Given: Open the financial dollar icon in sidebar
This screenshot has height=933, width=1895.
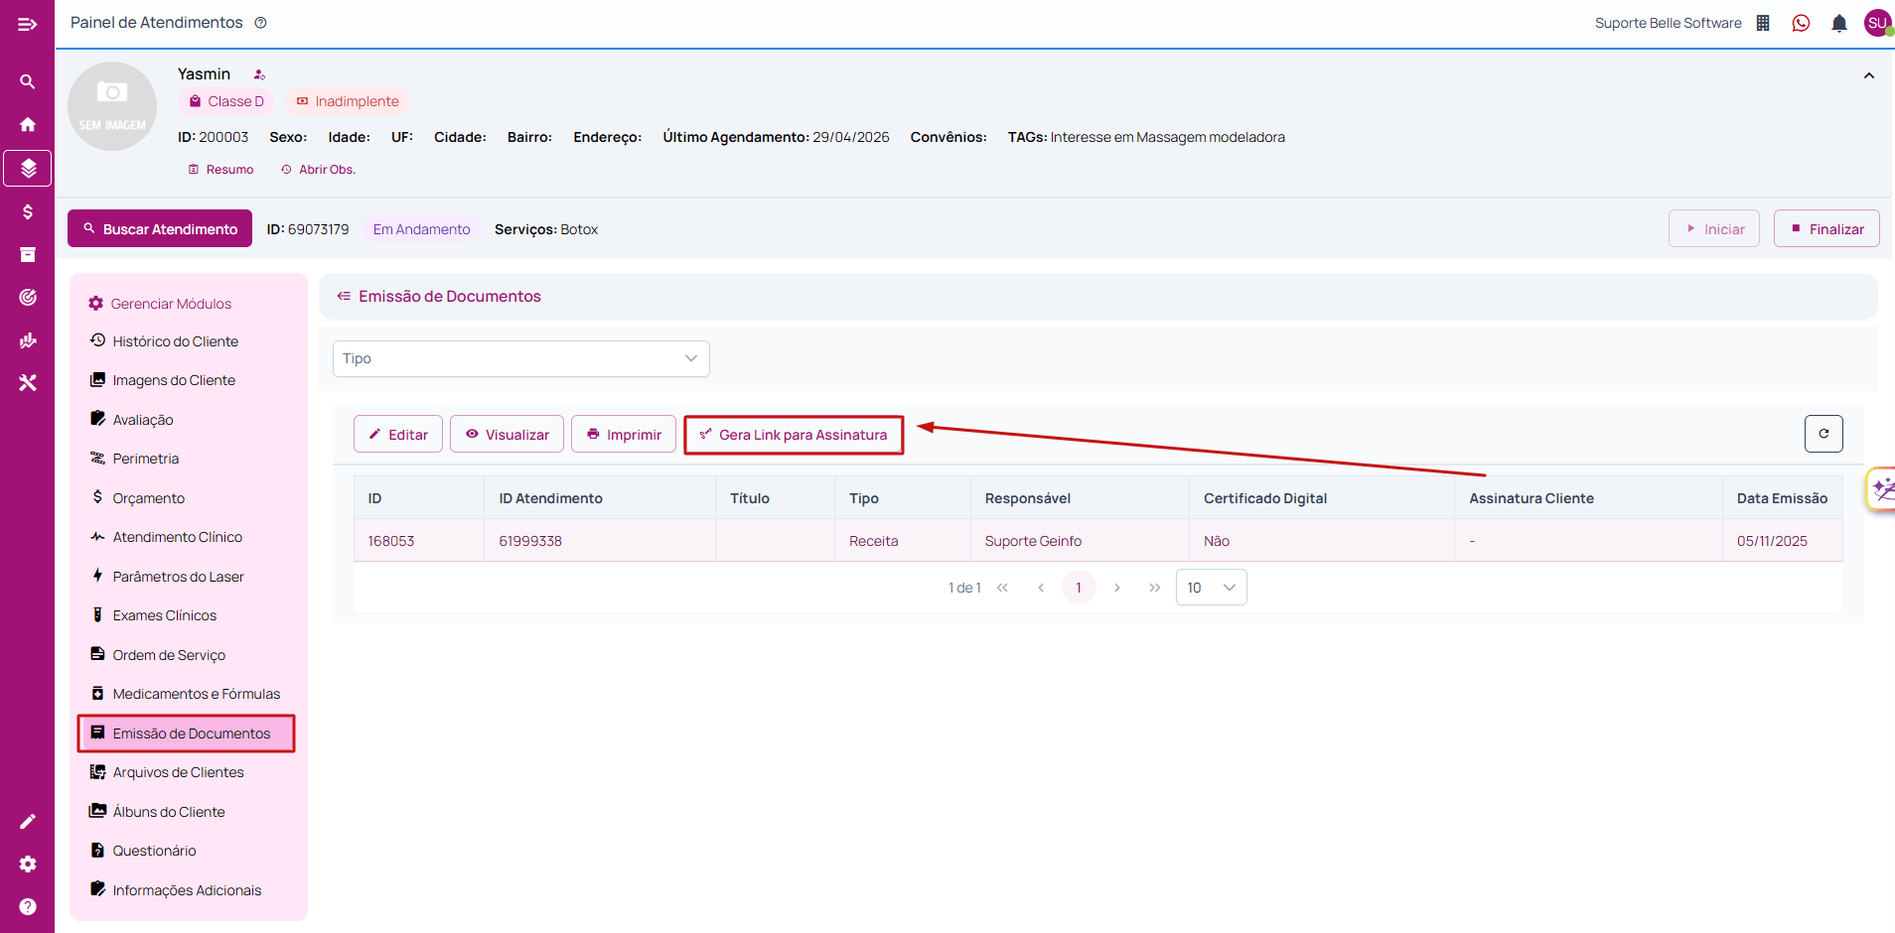Looking at the screenshot, I should pos(28,211).
